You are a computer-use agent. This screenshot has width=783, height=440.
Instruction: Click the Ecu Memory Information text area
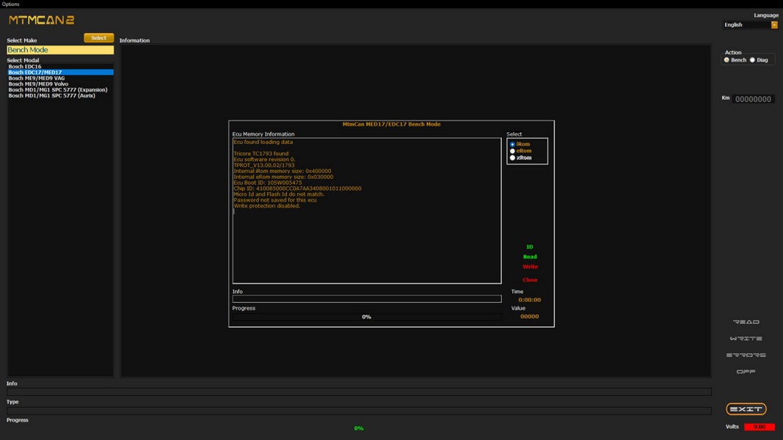(x=366, y=210)
